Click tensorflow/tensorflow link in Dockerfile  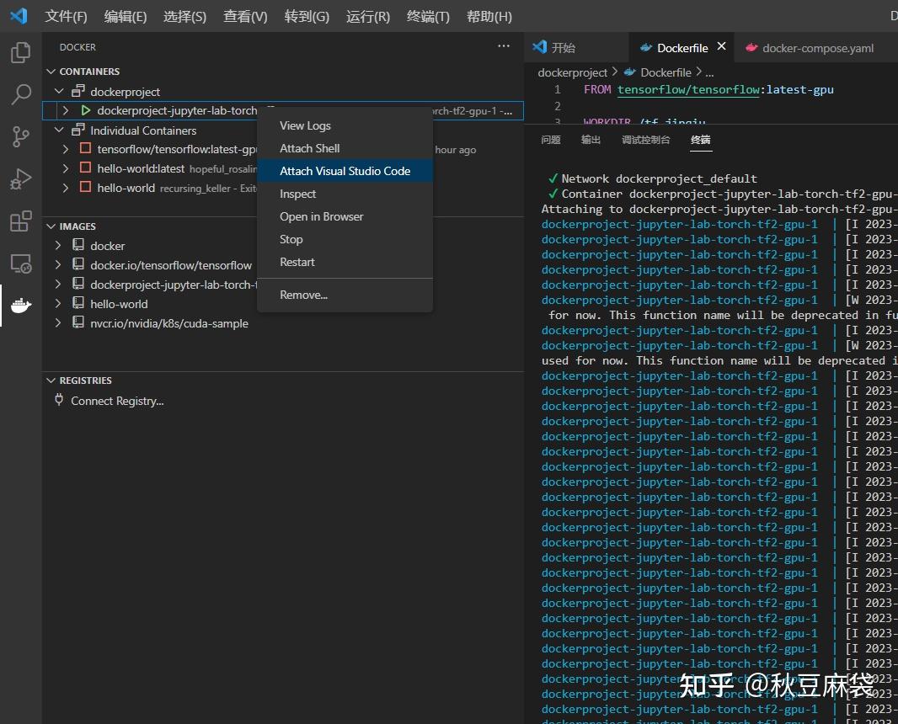click(687, 89)
